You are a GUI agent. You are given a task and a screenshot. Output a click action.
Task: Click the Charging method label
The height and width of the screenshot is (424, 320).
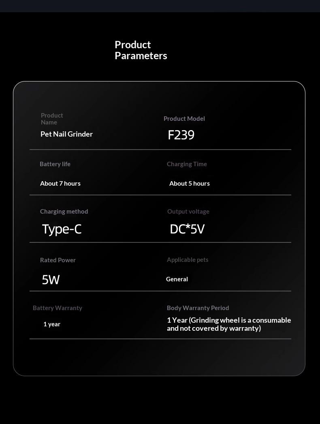pos(64,211)
